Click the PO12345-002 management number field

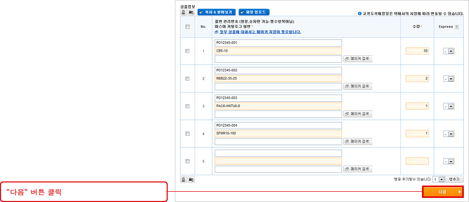click(278, 70)
